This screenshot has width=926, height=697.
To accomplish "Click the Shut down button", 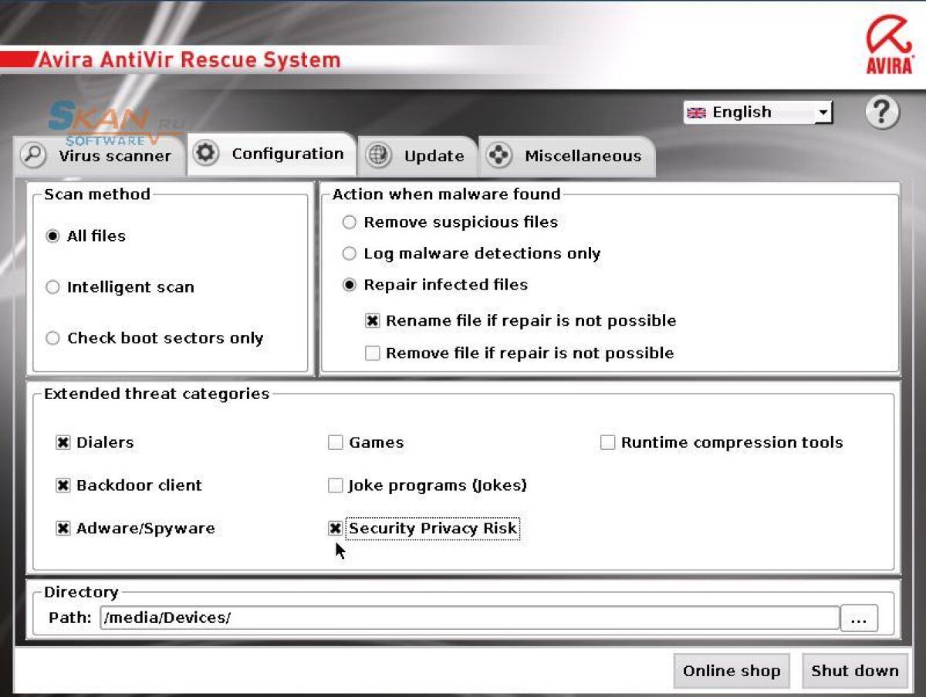I will 853,671.
